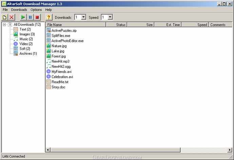Open the Speed dropdown
This screenshot has height=160, width=234.
[110, 17]
